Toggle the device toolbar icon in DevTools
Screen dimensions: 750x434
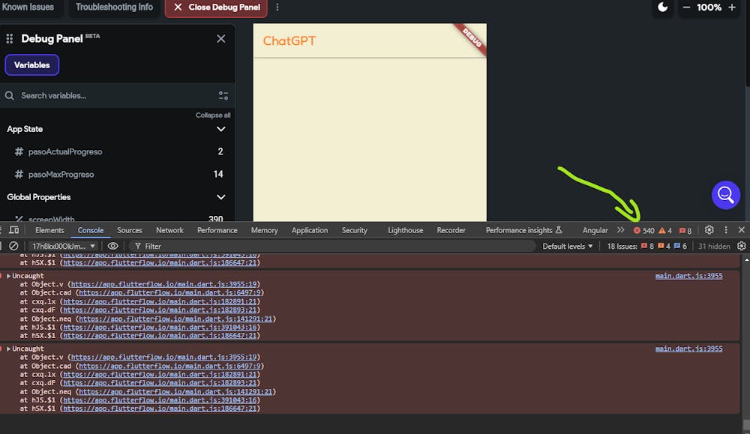click(x=13, y=230)
